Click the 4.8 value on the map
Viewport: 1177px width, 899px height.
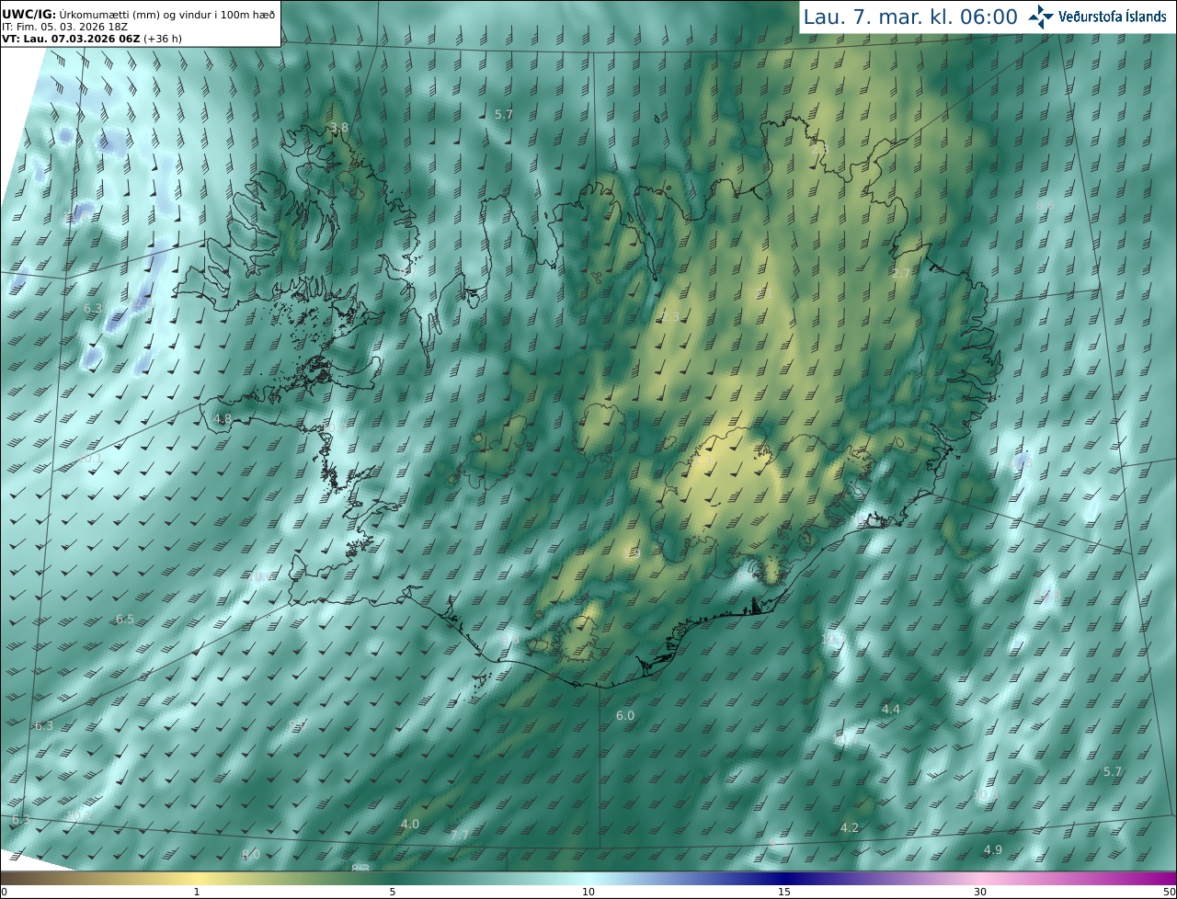[x=223, y=418]
